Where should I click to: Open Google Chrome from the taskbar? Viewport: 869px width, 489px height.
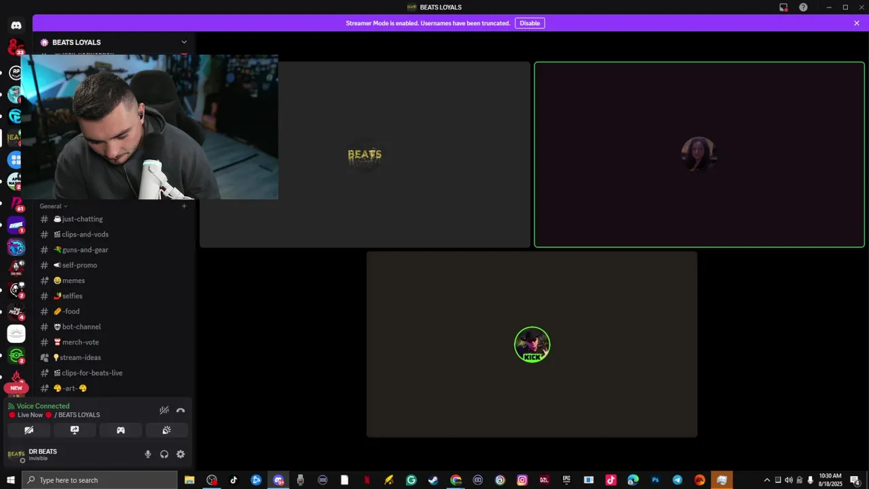456,480
